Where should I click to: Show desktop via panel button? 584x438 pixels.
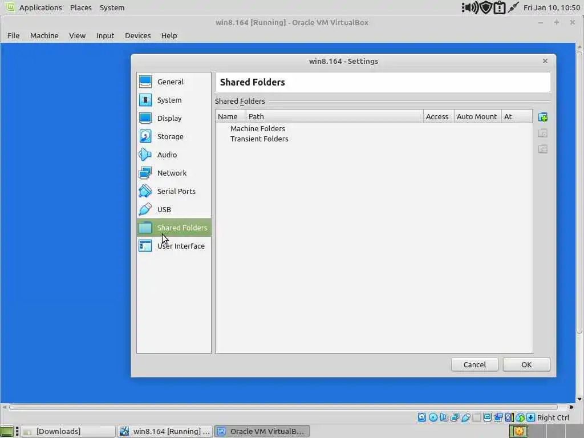[x=7, y=431]
